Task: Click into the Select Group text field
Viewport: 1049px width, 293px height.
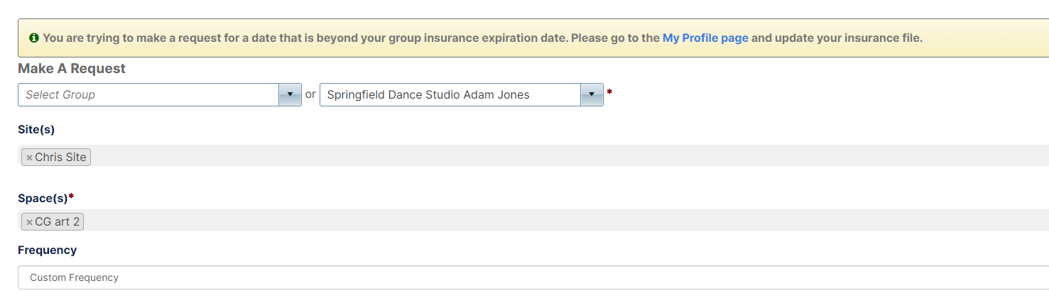Action: click(148, 94)
